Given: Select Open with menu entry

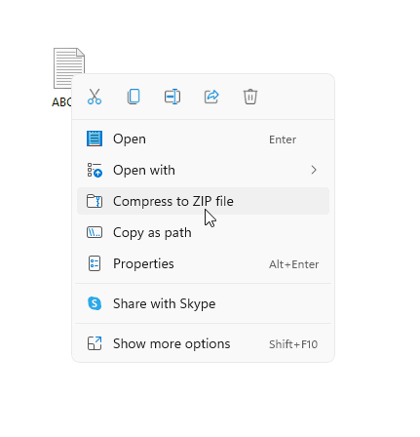Looking at the screenshot, I should click(x=203, y=170).
